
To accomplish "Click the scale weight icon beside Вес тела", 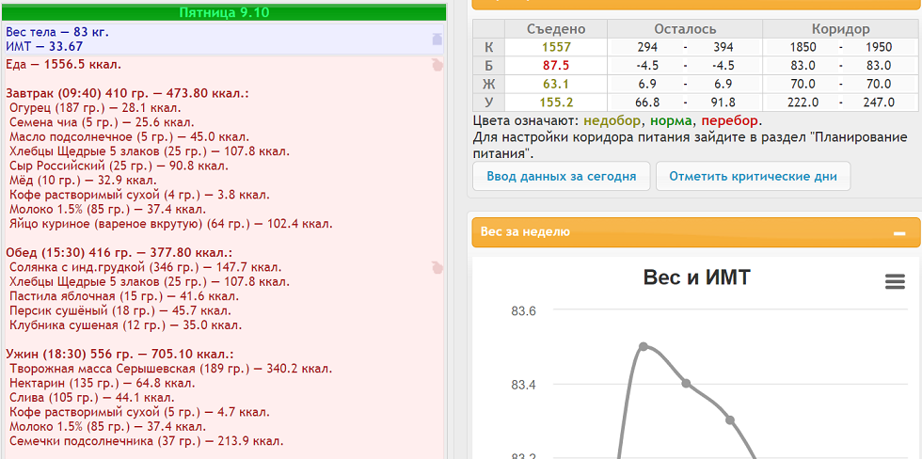I will (437, 40).
